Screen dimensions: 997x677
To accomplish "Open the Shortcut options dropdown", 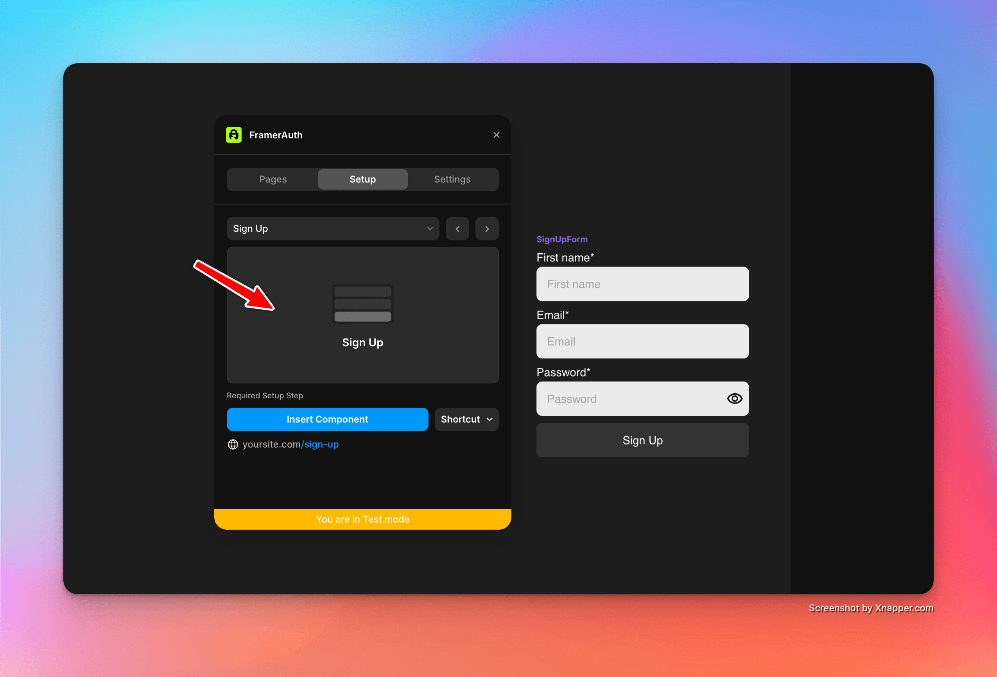I will point(467,419).
